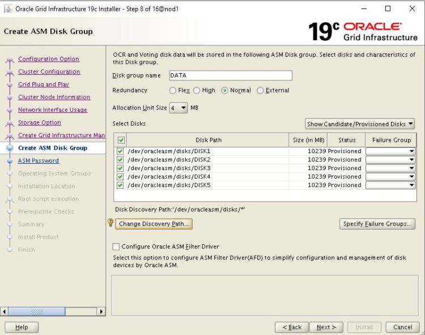The height and width of the screenshot is (335, 425).
Task: Toggle the select-all disks header checkbox
Action: pyautogui.click(x=120, y=140)
